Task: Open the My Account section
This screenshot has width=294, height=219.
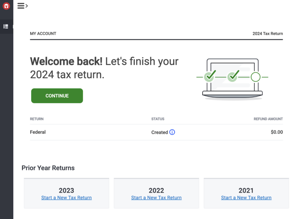Action: coord(43,33)
